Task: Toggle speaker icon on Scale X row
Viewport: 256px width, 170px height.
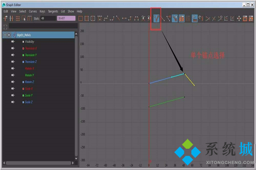Action: 13,88
